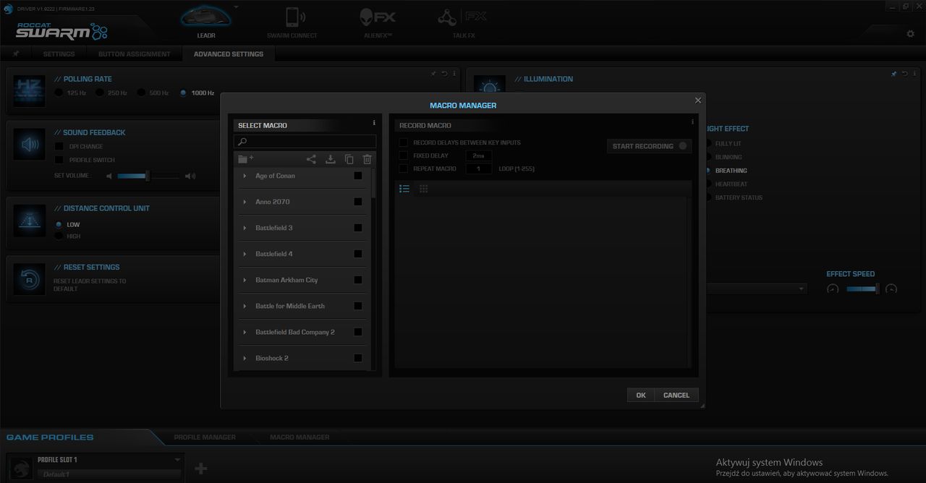Open the Profile Manager tab
Viewport: 926px width, 483px height.
tap(205, 437)
